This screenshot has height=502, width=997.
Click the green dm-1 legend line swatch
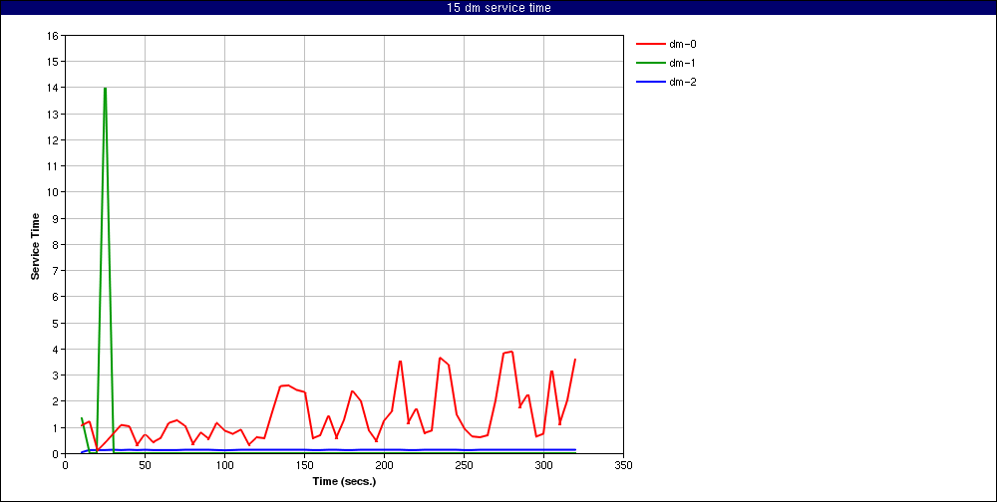[650, 63]
